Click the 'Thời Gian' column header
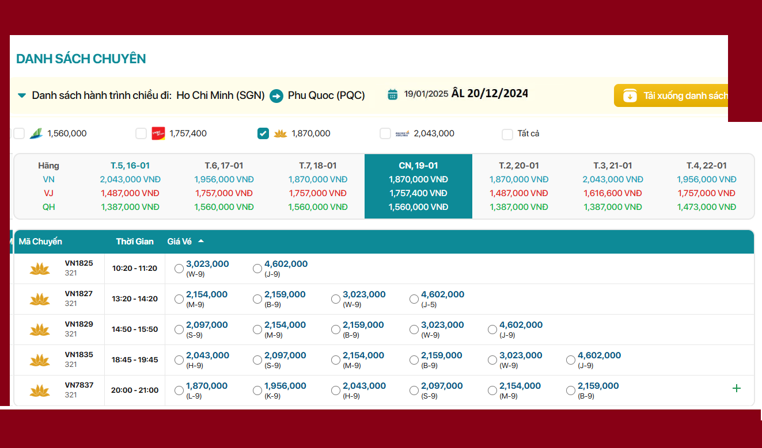The width and height of the screenshot is (762, 448). [x=135, y=242]
